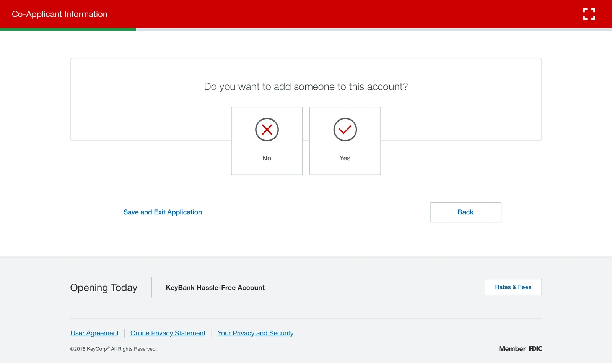
Task: Go back with the Back button
Action: point(466,212)
